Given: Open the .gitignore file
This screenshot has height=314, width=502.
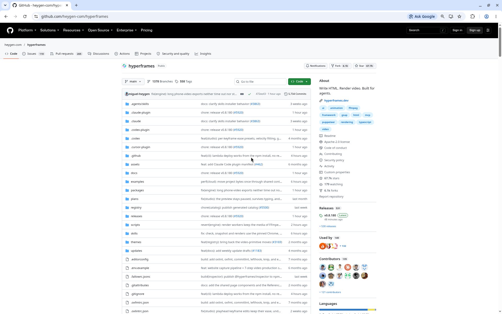Looking at the screenshot, I should pos(137,294).
